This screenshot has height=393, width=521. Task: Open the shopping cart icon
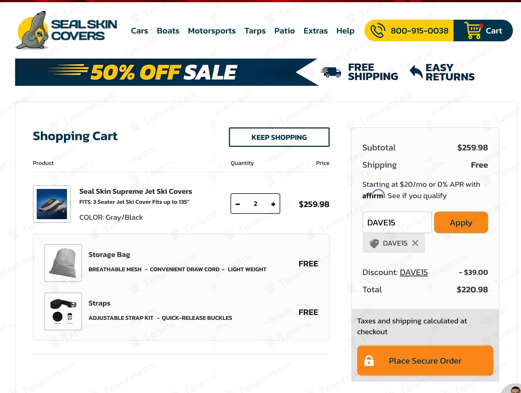[x=473, y=31]
